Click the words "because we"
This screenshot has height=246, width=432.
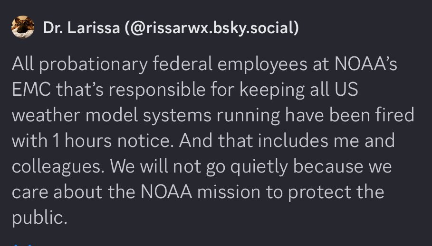(342, 166)
